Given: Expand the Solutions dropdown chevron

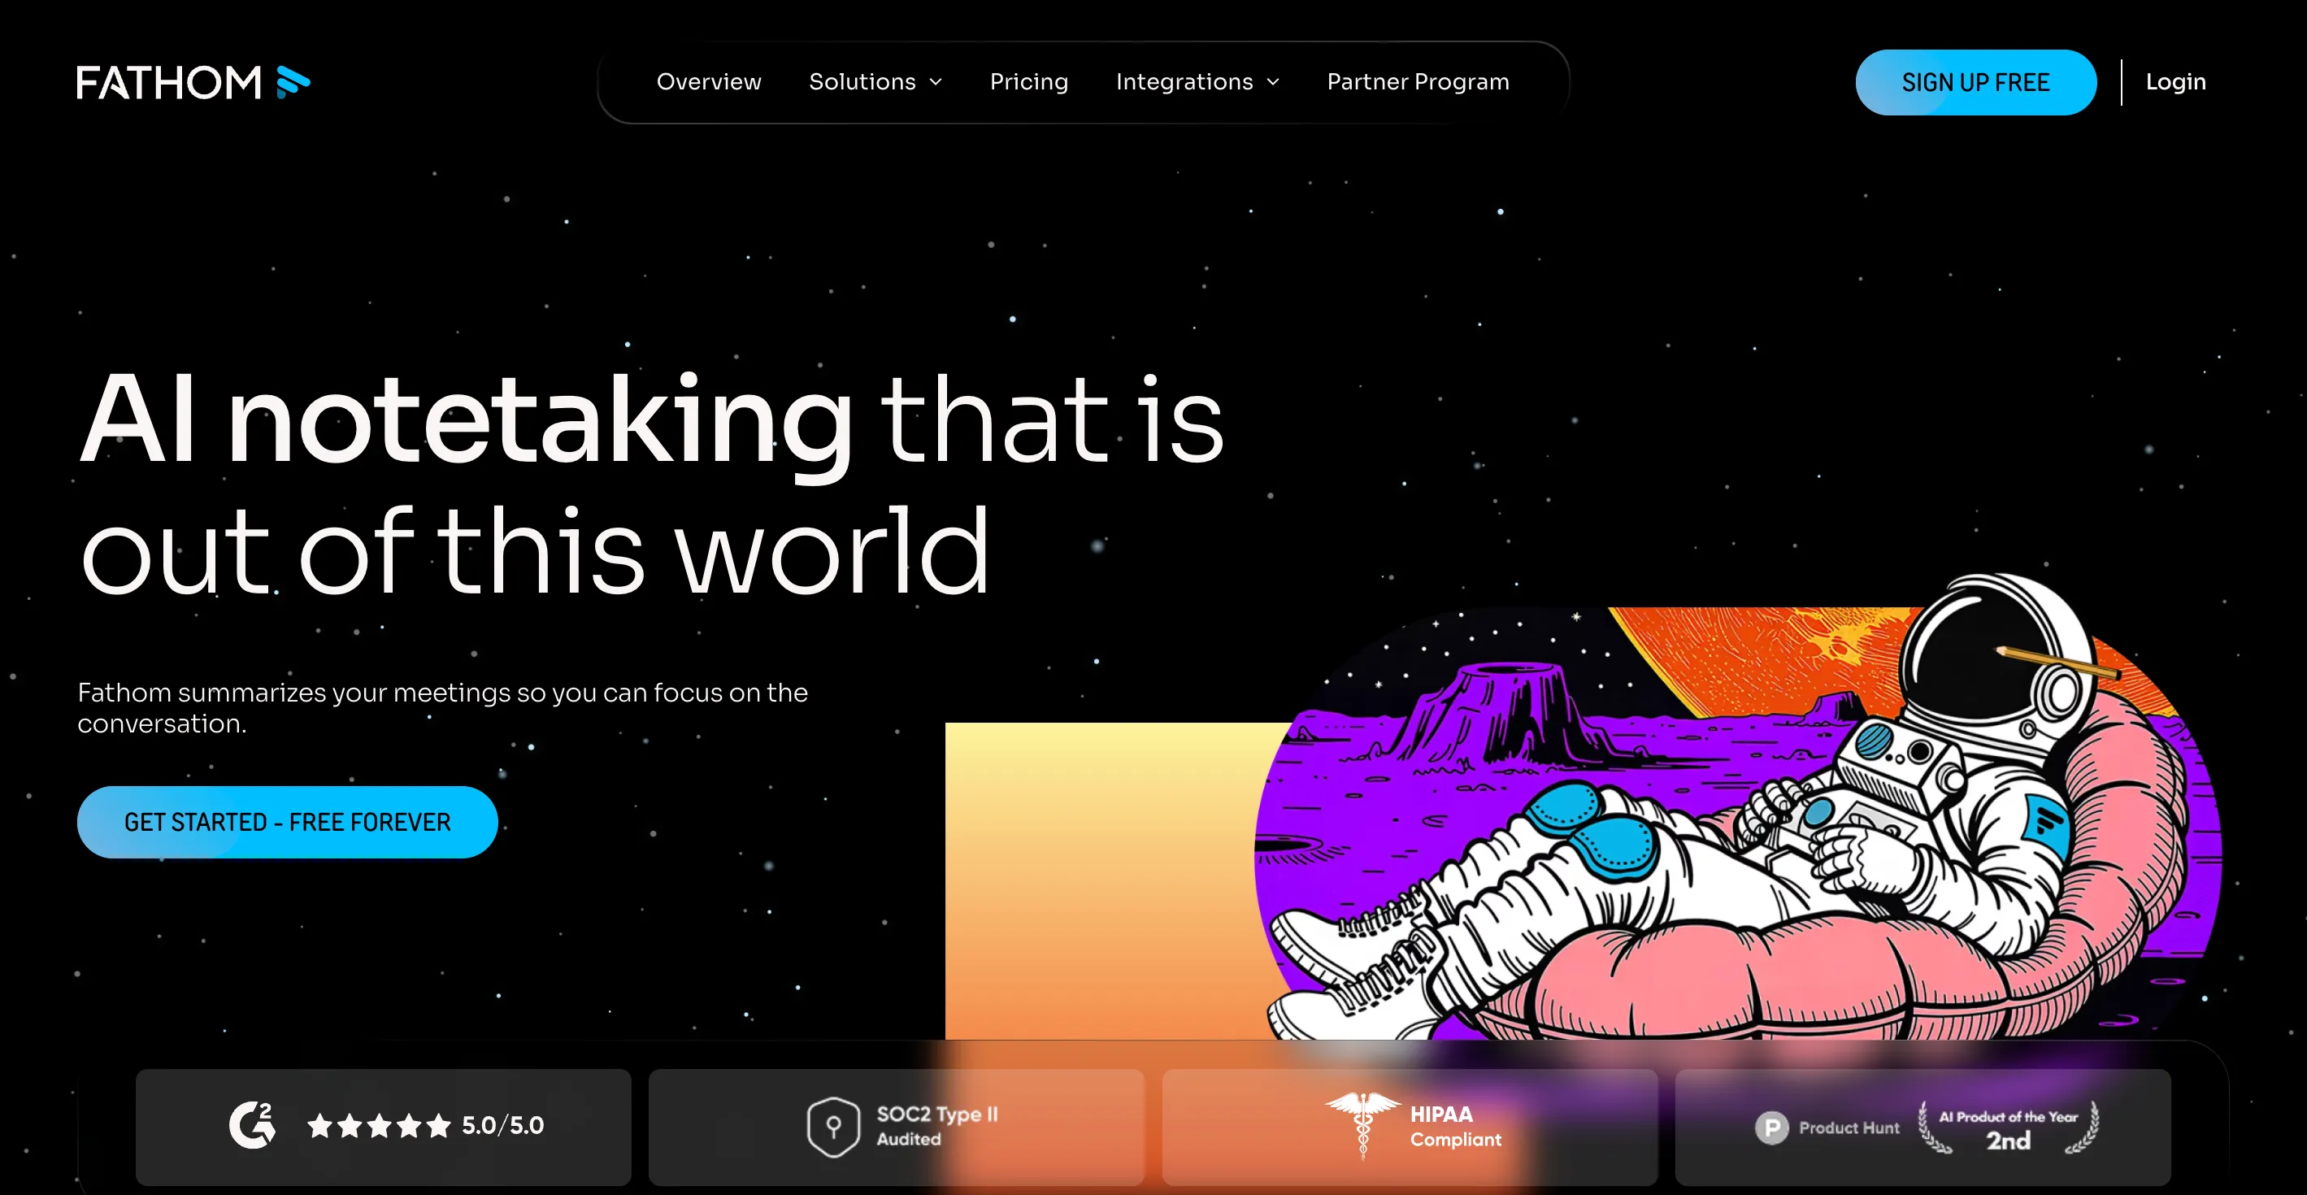Looking at the screenshot, I should coord(936,82).
